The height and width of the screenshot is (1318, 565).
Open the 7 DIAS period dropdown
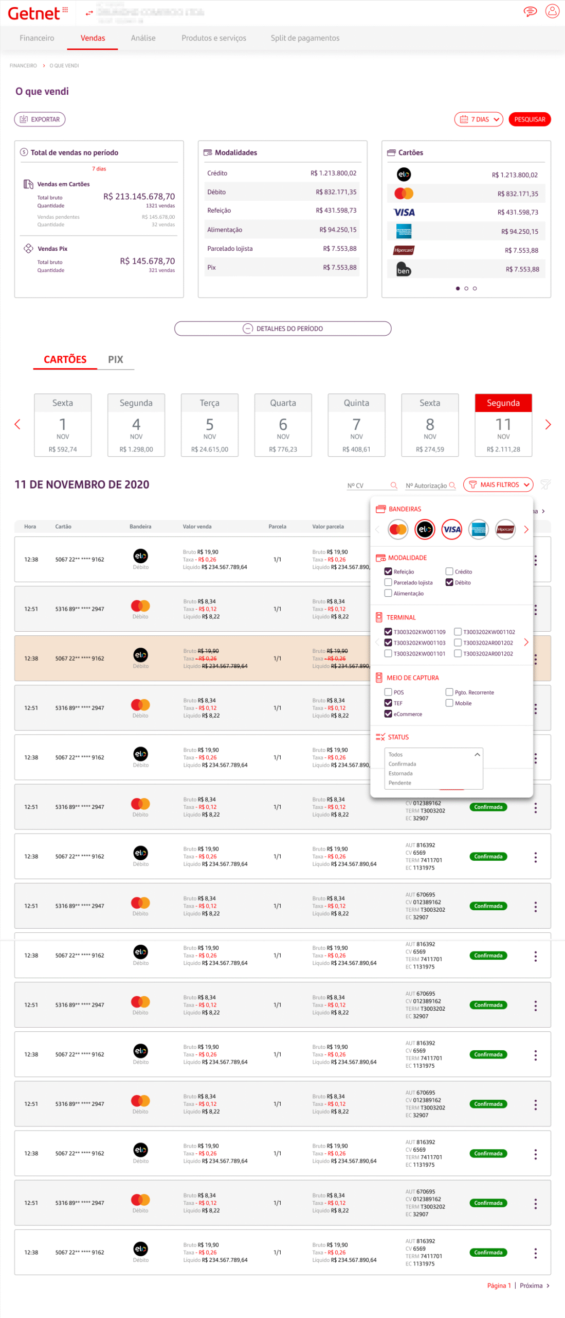point(478,119)
